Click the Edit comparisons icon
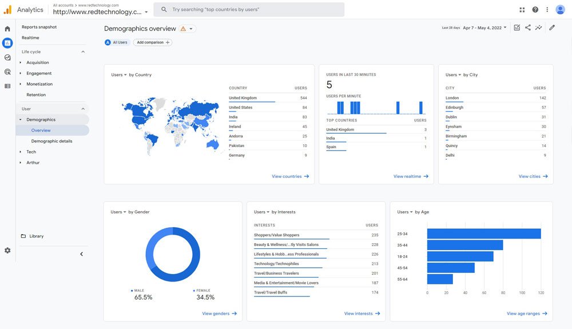This screenshot has height=329, width=572. click(517, 27)
